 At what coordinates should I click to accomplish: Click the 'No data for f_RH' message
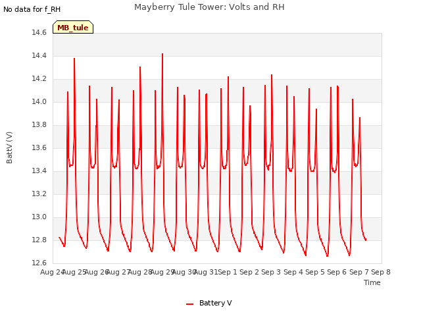(x=32, y=9)
